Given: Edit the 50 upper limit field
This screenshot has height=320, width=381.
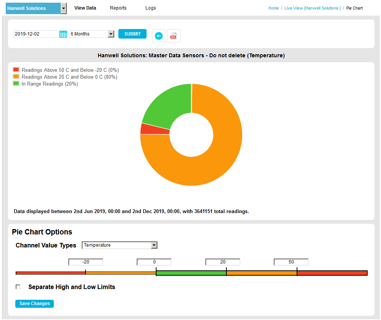Looking at the screenshot, I should click(291, 262).
